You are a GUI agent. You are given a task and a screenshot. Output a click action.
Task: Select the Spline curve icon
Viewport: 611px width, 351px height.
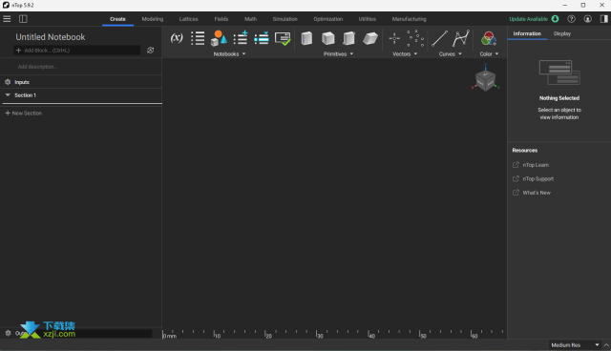click(x=461, y=38)
